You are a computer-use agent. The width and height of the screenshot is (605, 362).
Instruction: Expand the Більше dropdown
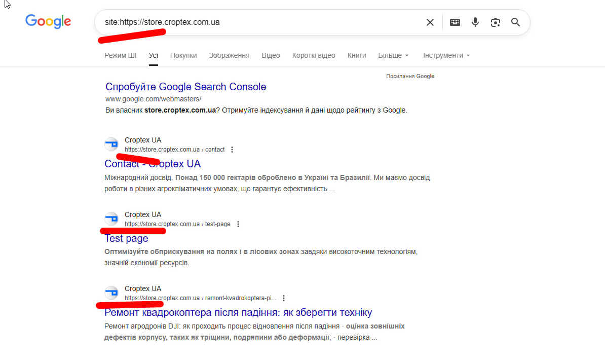point(393,55)
